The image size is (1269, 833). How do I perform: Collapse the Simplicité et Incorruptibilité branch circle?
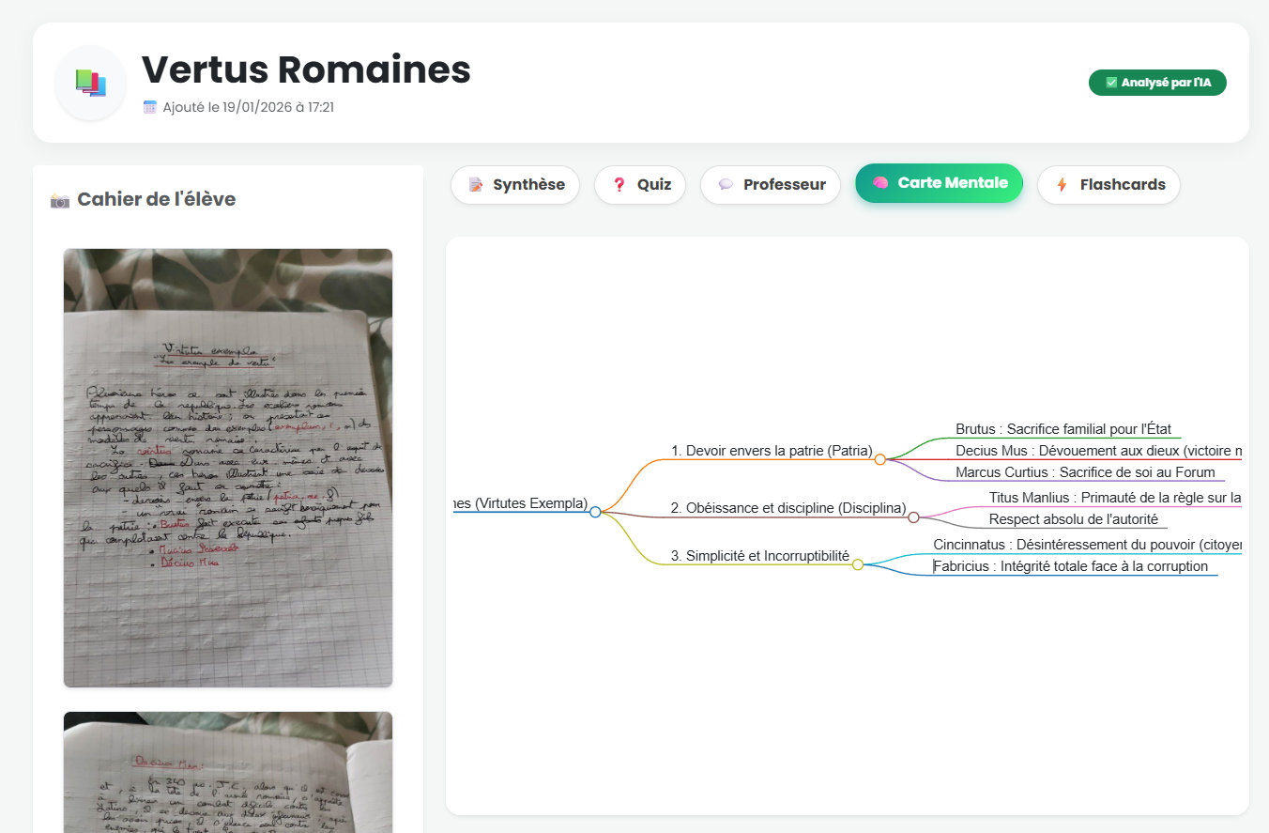[857, 564]
